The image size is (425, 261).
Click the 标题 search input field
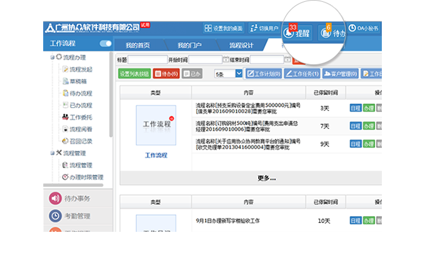[x=147, y=60]
